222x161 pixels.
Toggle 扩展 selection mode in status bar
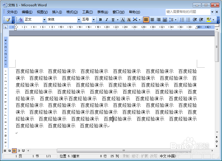pos(144,156)
